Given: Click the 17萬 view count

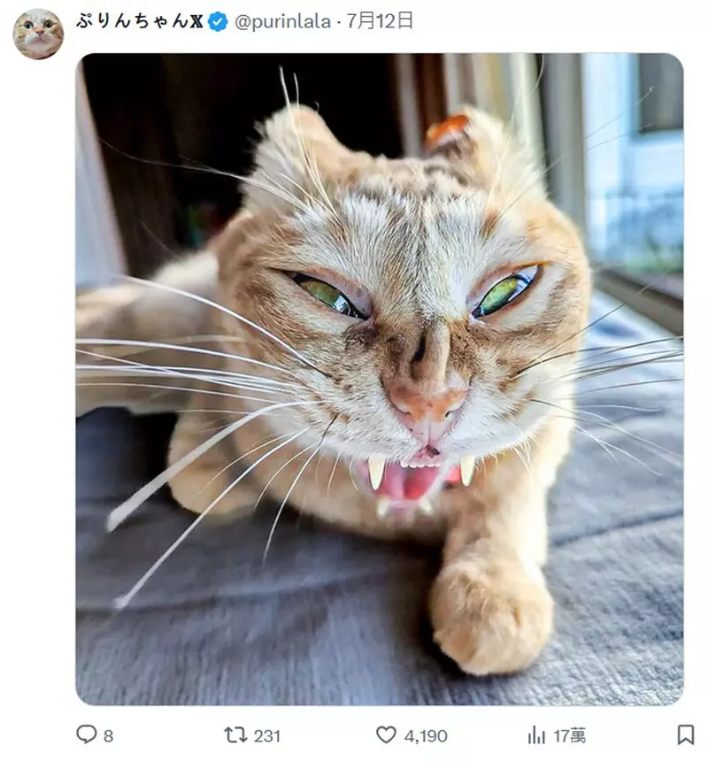Looking at the screenshot, I should tap(570, 735).
